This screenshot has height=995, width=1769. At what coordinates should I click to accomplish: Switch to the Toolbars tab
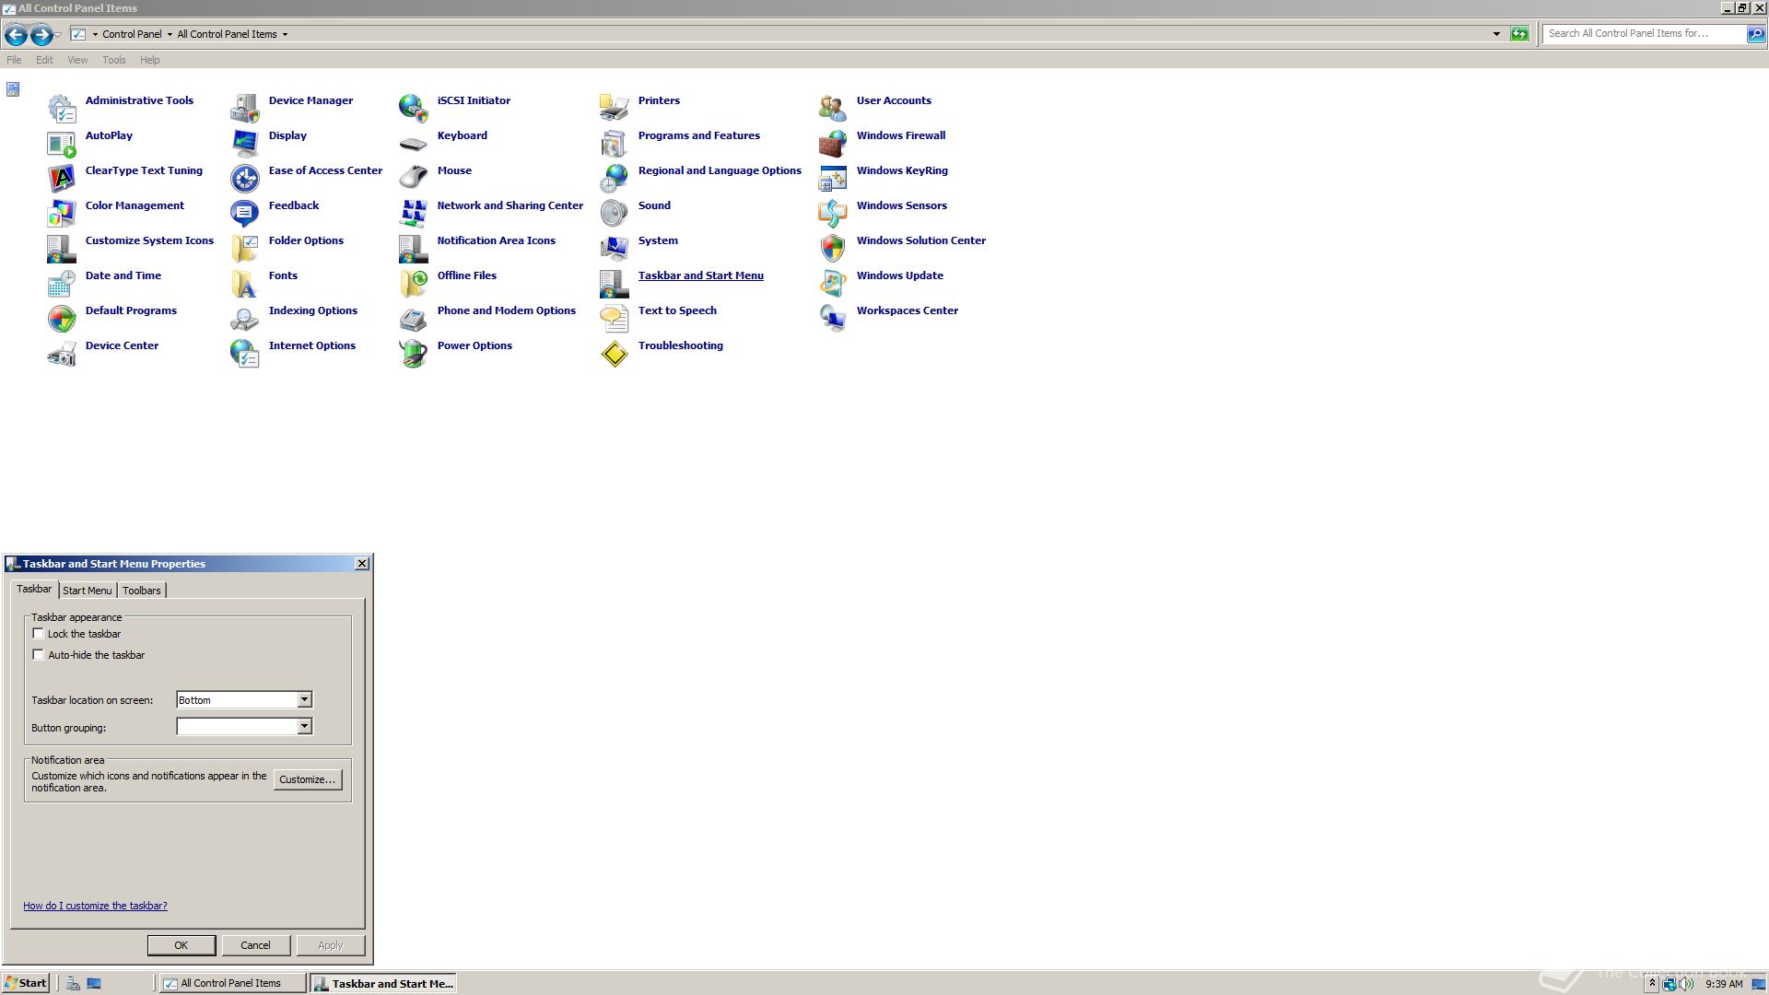pyautogui.click(x=142, y=591)
